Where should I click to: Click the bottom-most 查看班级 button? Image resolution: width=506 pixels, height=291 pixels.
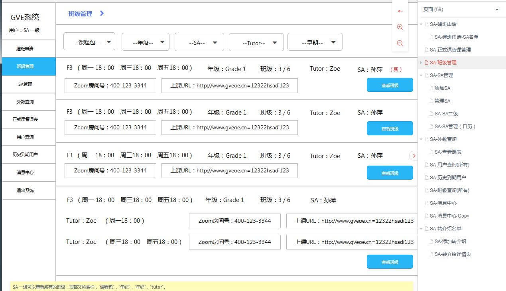point(390,262)
